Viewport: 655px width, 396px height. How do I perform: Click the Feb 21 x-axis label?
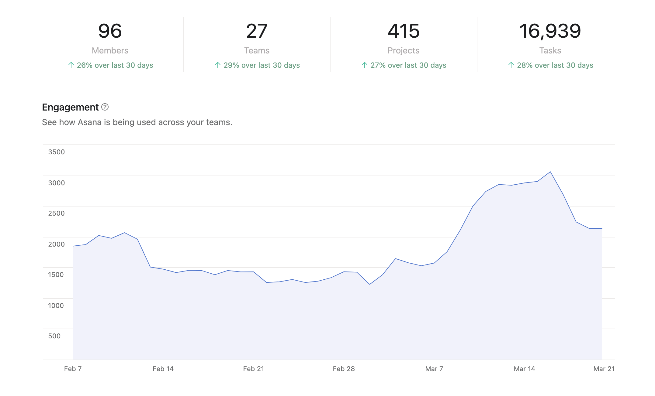click(254, 369)
